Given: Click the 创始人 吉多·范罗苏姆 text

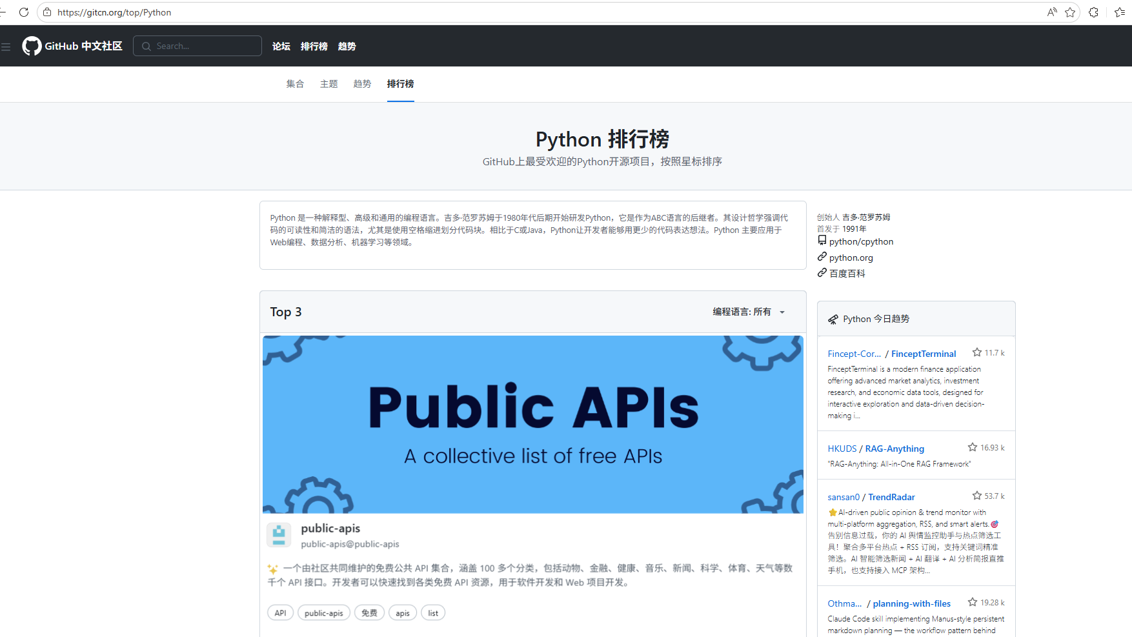Looking at the screenshot, I should point(853,217).
